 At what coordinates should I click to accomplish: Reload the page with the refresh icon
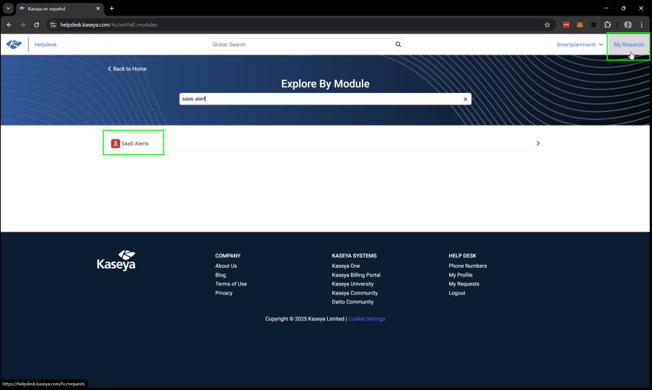pyautogui.click(x=37, y=25)
